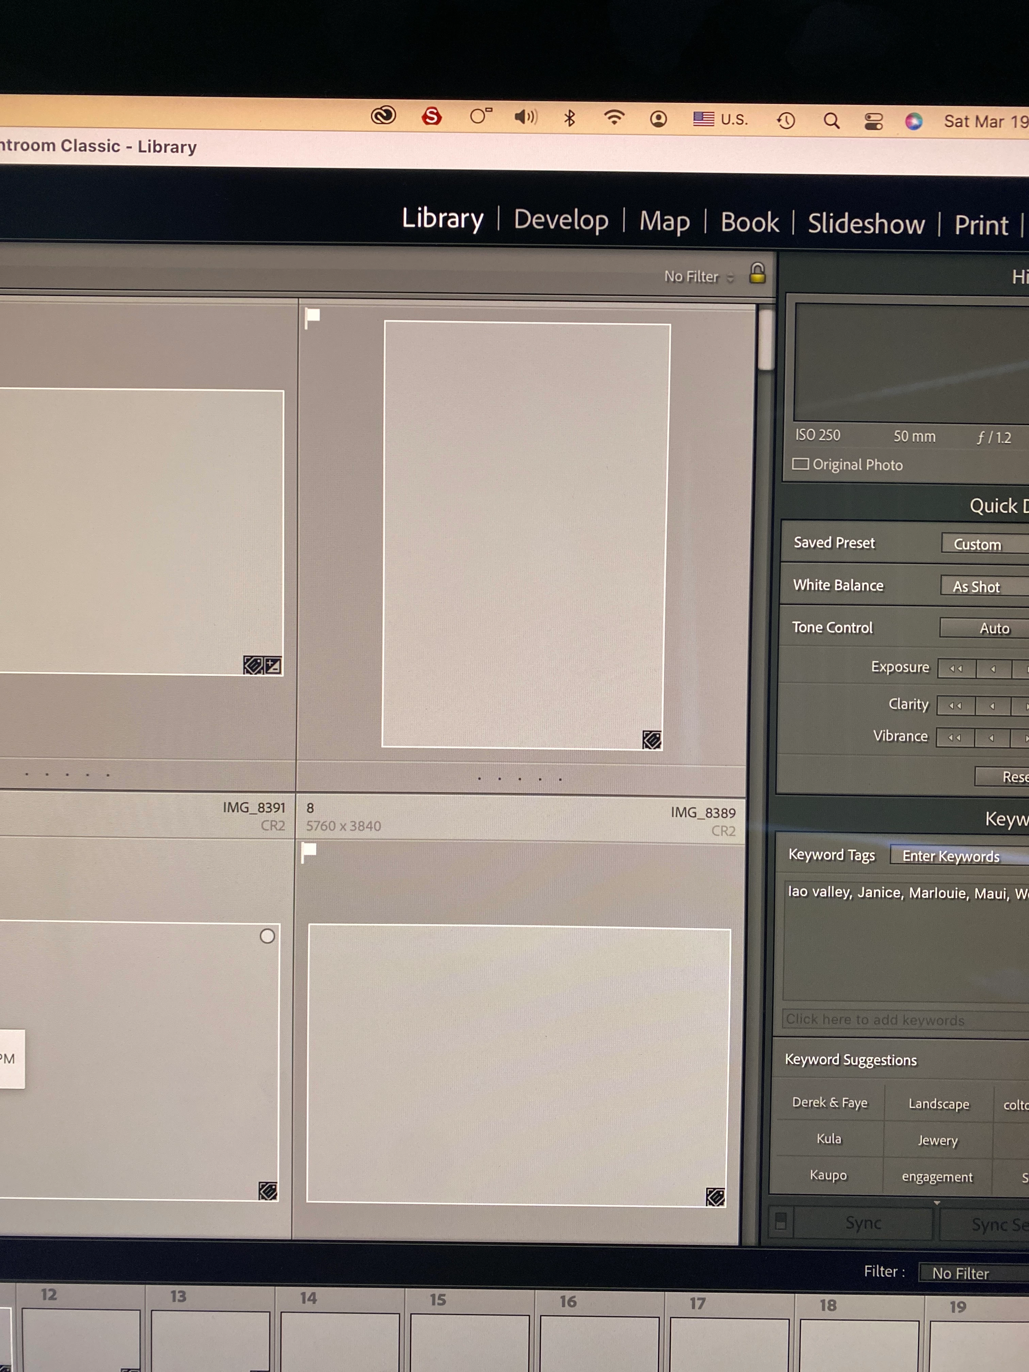The image size is (1029, 1372).
Task: Click the keywords badge on IMG_8389 thumbnail
Action: pos(651,739)
